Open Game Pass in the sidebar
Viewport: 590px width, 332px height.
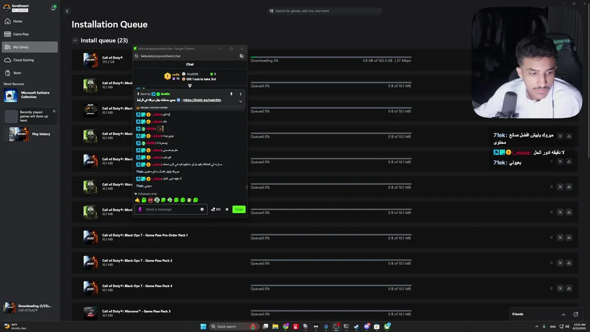[x=30, y=34]
